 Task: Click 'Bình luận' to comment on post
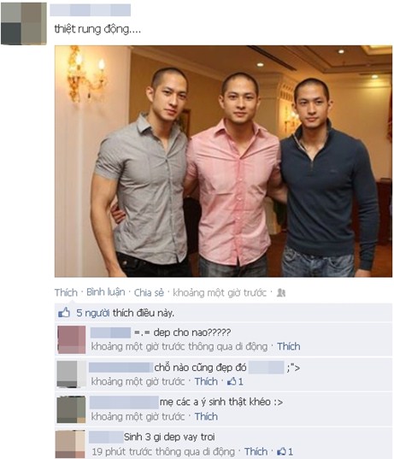106,292
